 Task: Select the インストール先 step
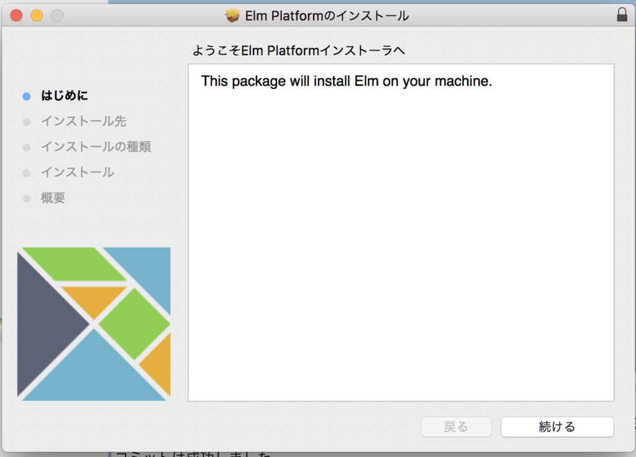(84, 121)
